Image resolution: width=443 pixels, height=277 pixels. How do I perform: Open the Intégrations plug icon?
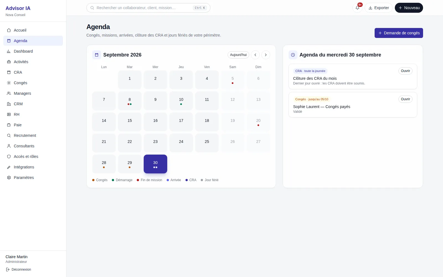tap(9, 167)
